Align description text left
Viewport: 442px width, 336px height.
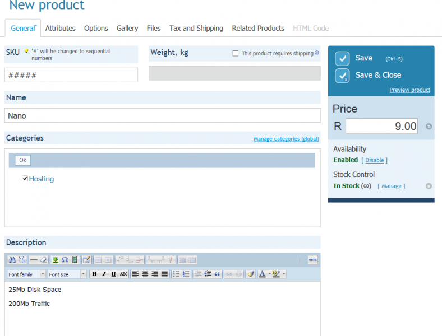[135, 274]
